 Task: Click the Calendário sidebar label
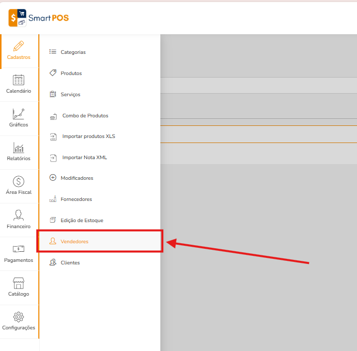pos(19,91)
